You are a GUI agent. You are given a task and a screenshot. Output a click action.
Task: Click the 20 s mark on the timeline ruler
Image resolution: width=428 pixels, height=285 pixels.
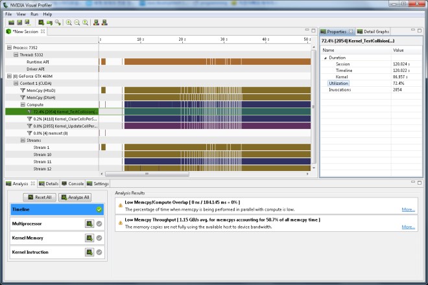[182, 40]
